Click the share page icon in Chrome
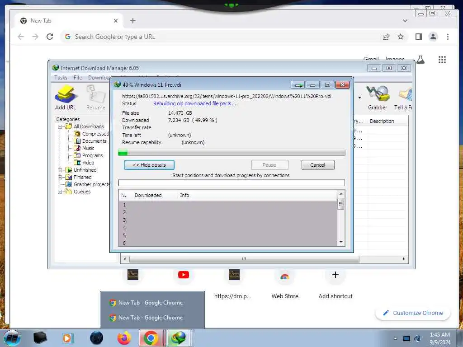Image resolution: width=463 pixels, height=347 pixels. (386, 37)
